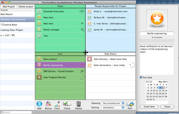Click the Add item icon in the bottom toolbar
Viewport: 179px width, 114px height.
tap(39, 104)
